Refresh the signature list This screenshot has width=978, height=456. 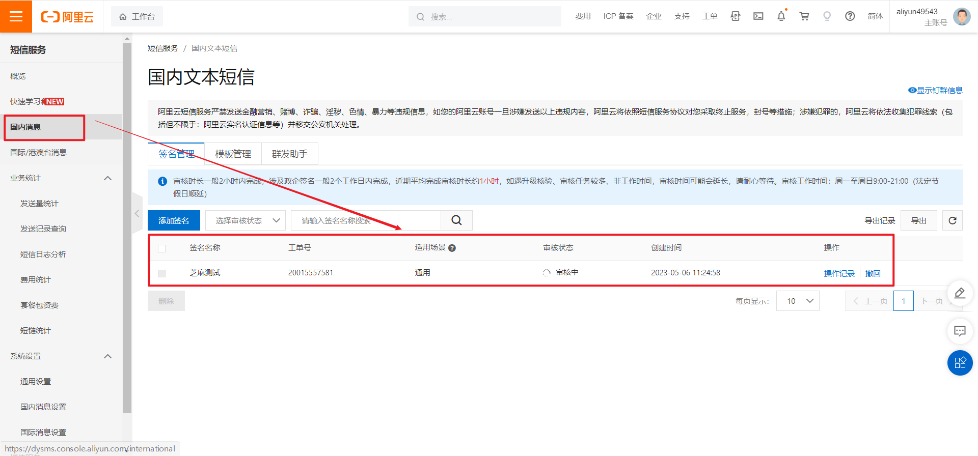click(x=953, y=220)
